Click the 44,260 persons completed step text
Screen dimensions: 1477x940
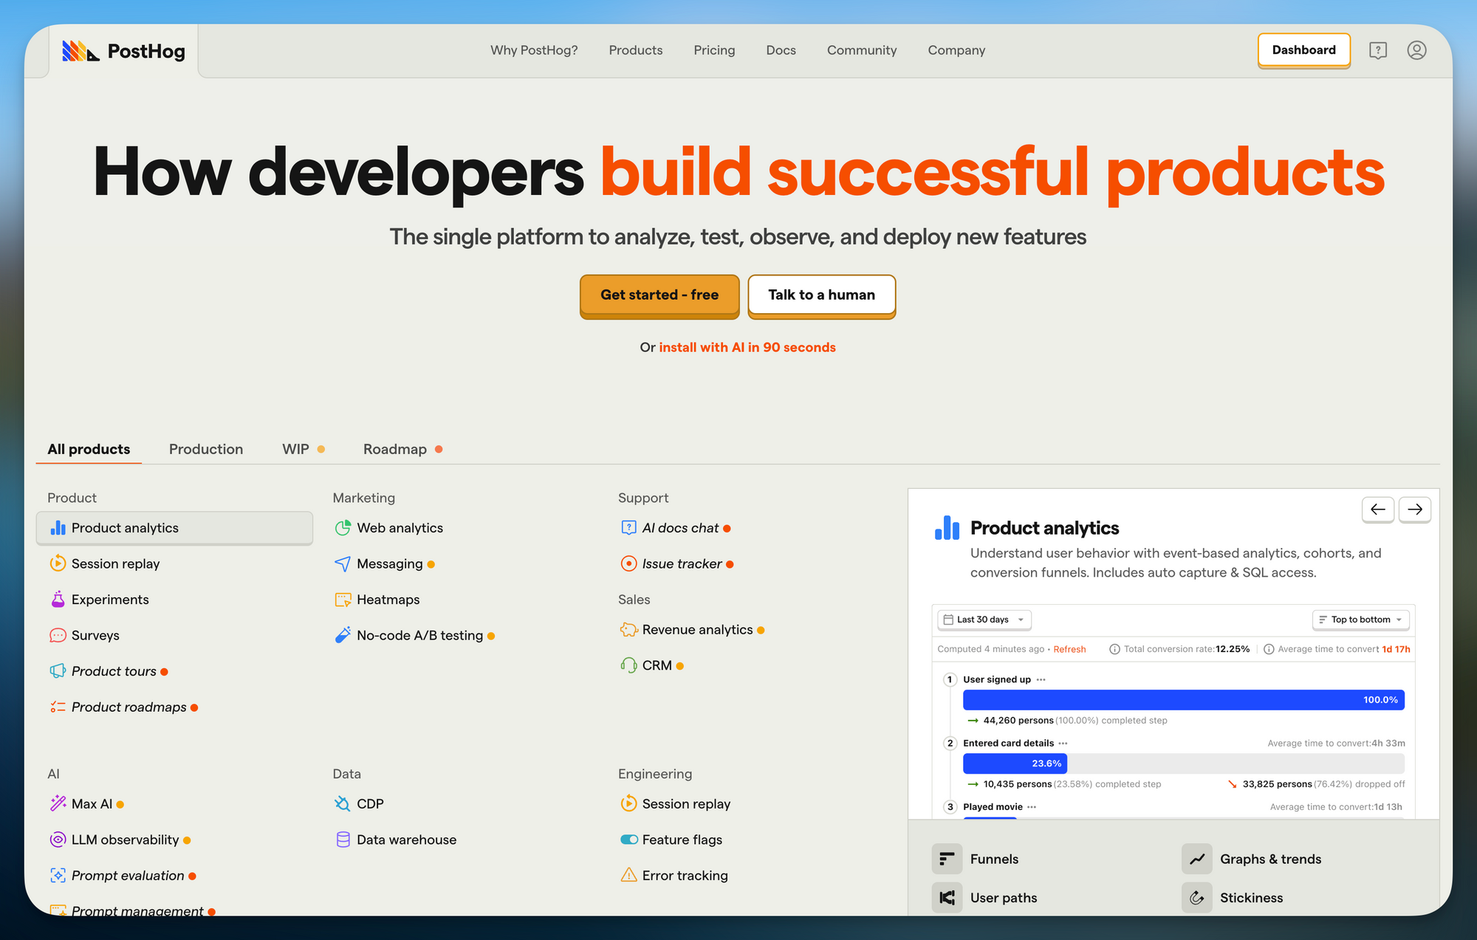1075,721
